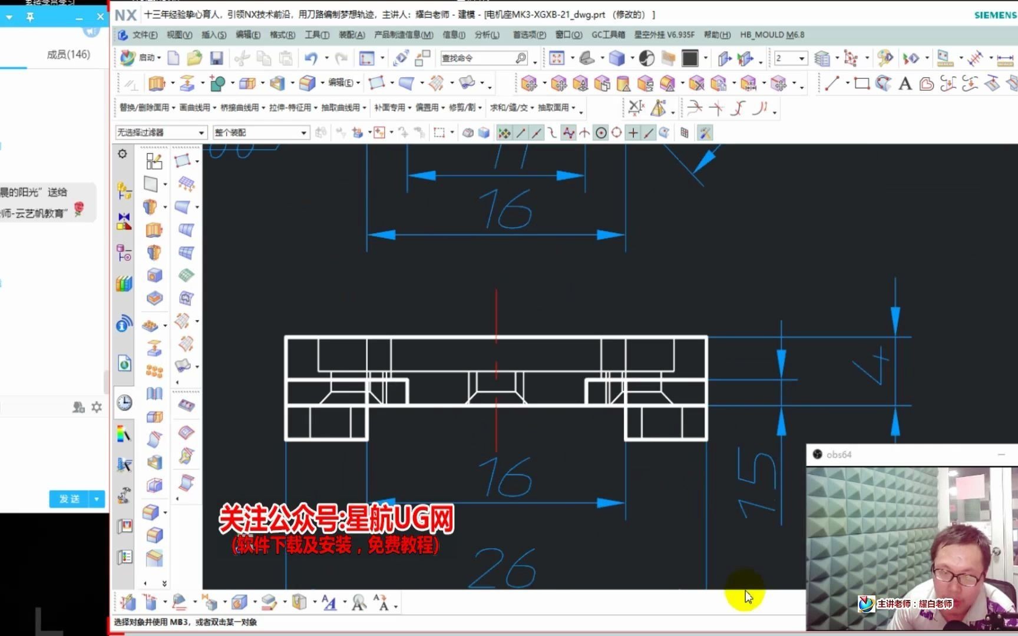The height and width of the screenshot is (636, 1018).
Task: Click the clock/history icon in left sidebar
Action: 123,402
